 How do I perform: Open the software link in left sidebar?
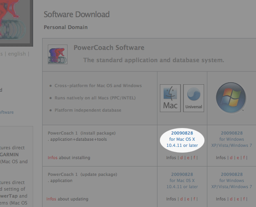click(x=7, y=112)
